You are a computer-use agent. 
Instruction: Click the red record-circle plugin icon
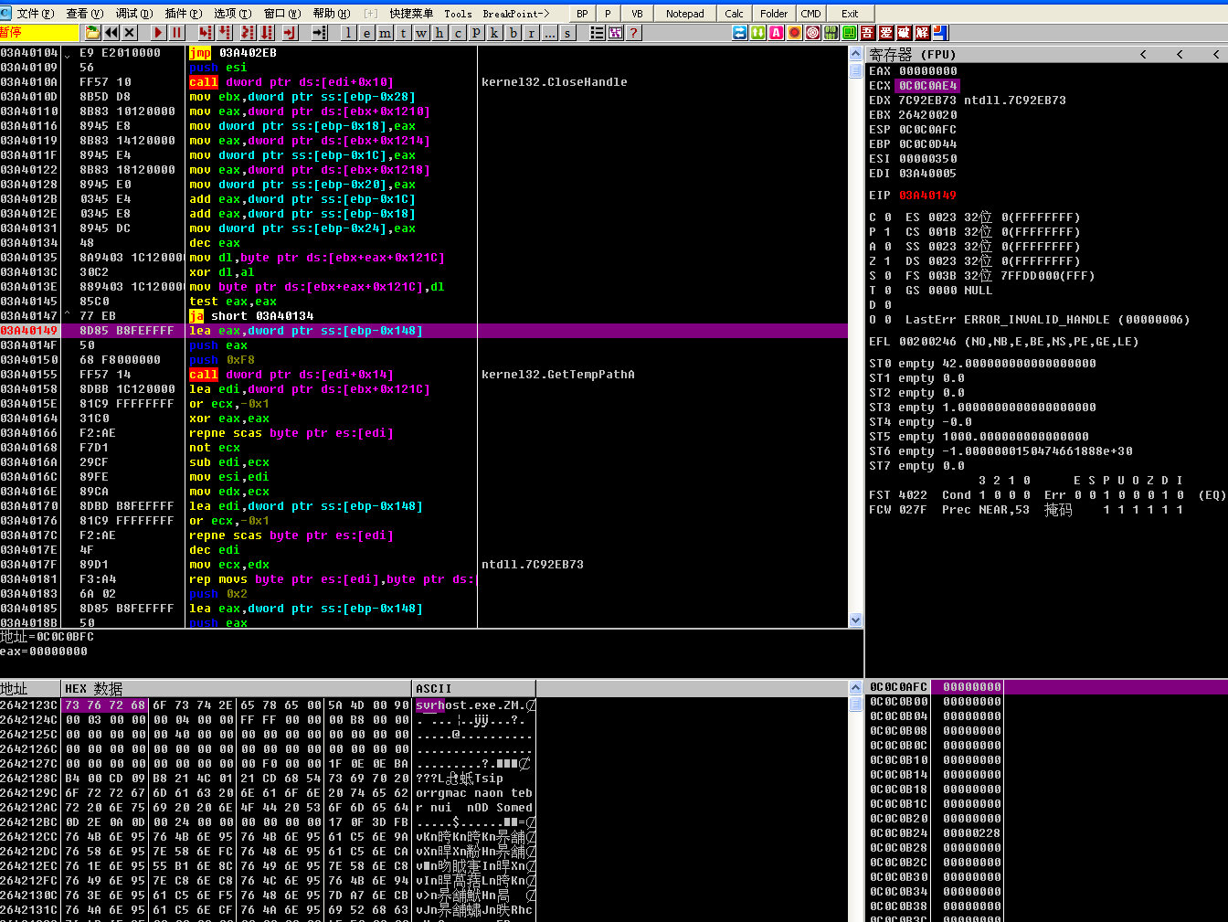coord(795,33)
